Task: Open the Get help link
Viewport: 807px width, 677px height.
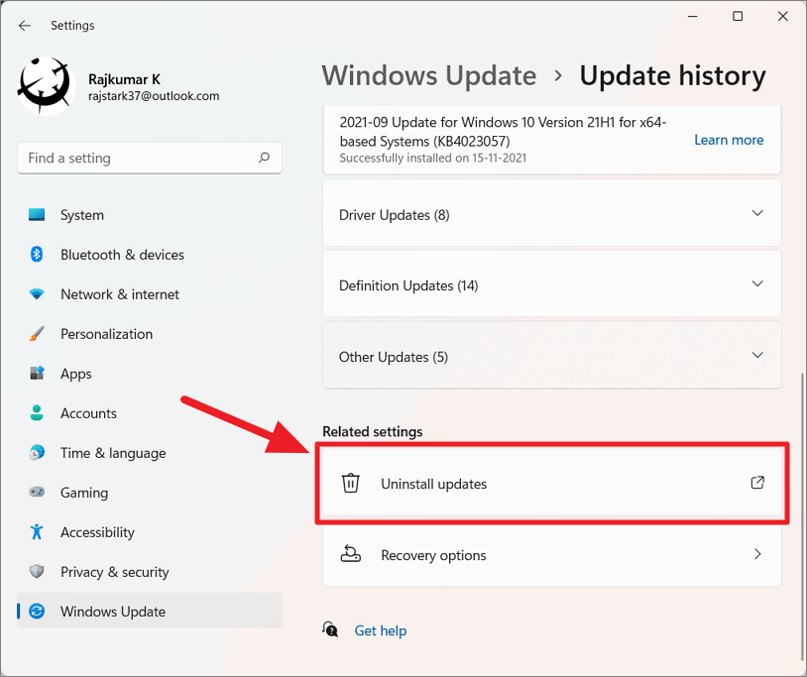Action: [x=381, y=630]
